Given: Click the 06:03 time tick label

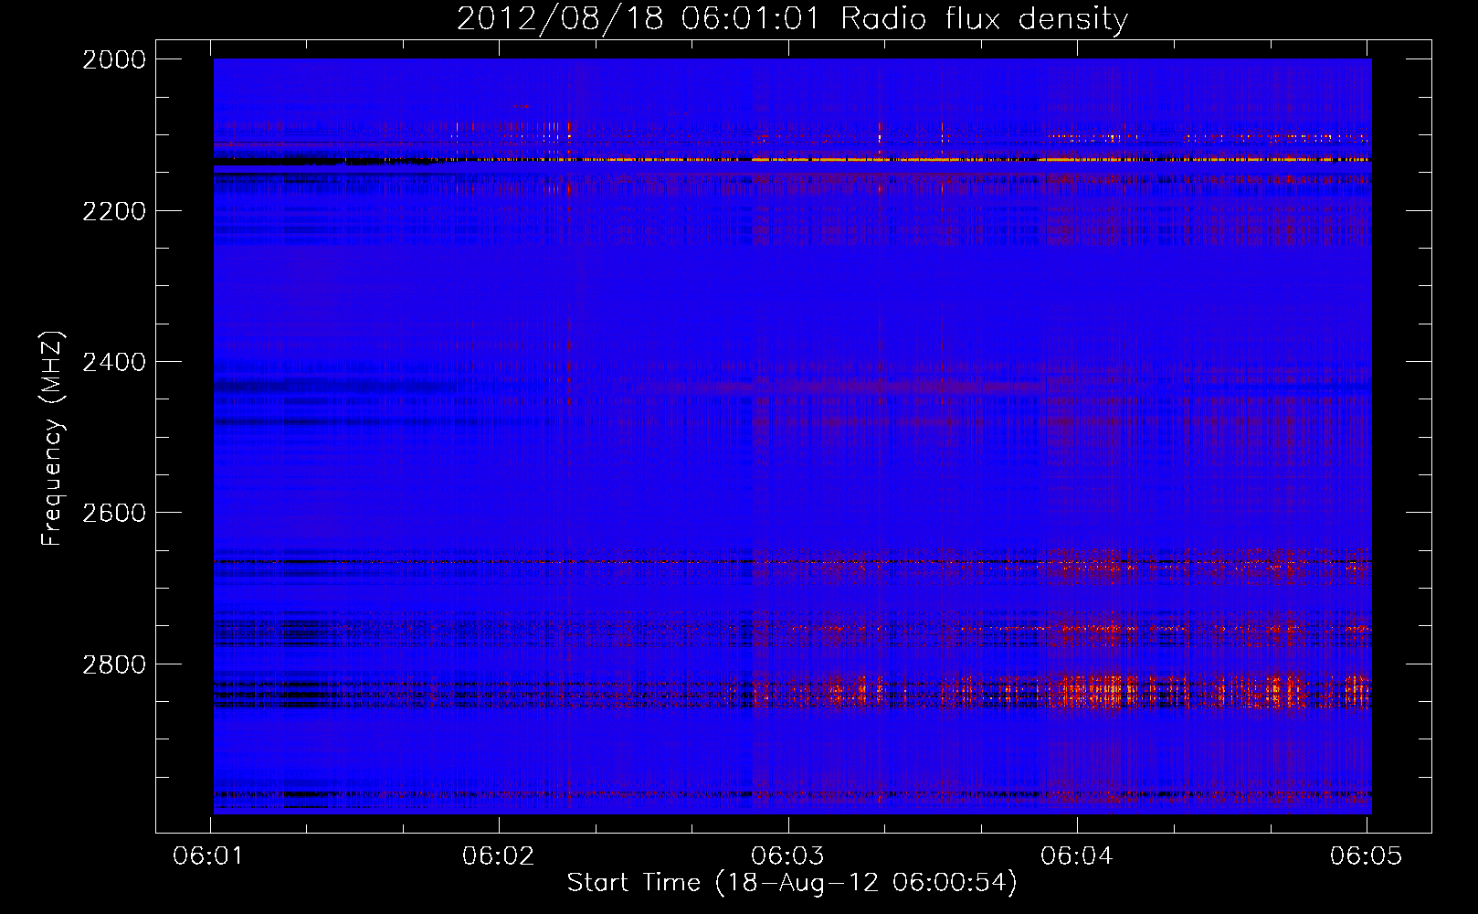Looking at the screenshot, I should coord(787,856).
